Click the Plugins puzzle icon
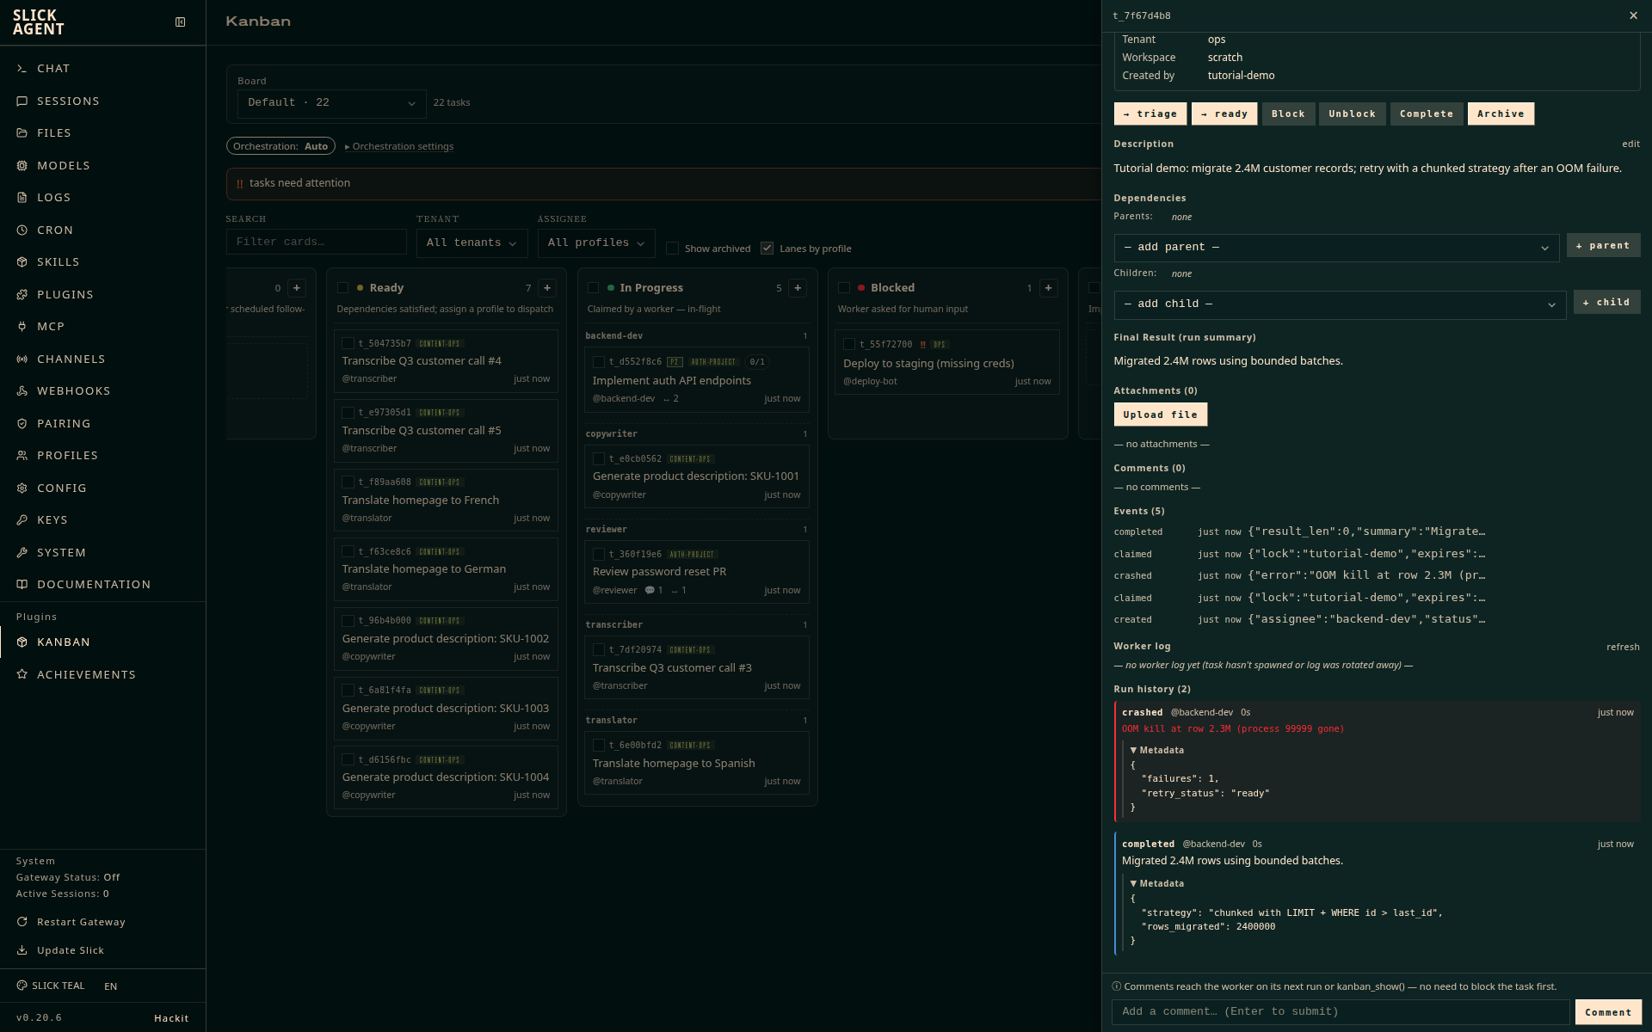 point(22,294)
